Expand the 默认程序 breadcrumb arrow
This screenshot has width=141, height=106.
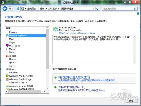click(59, 9)
